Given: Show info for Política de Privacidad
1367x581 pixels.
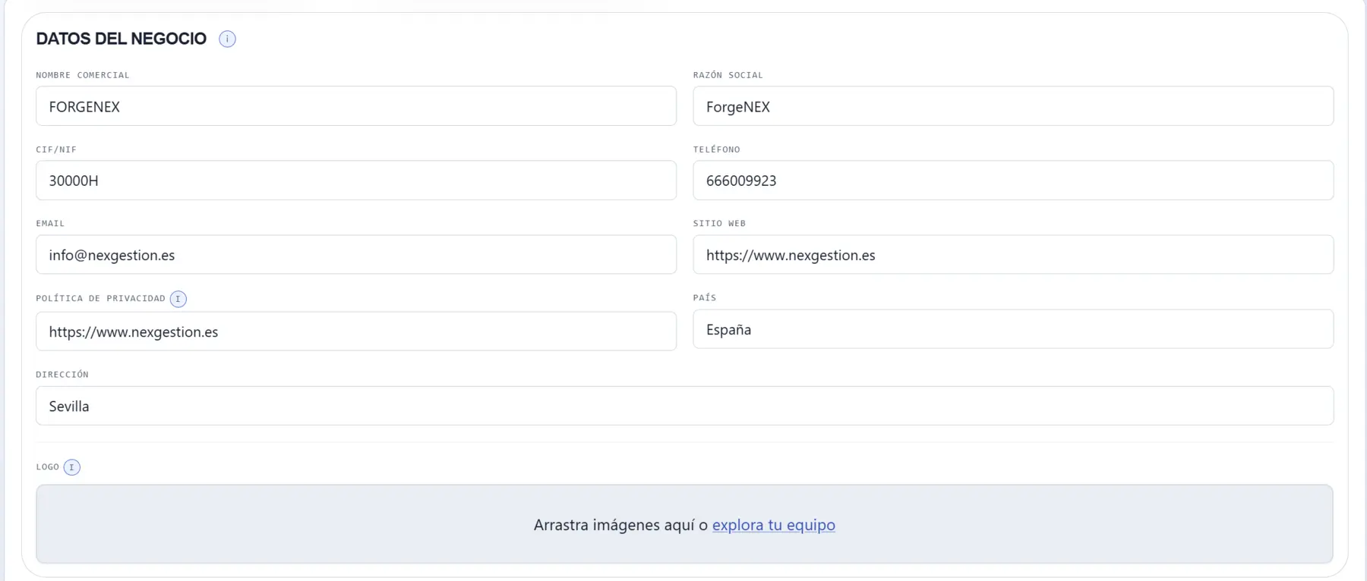Looking at the screenshot, I should (x=178, y=299).
